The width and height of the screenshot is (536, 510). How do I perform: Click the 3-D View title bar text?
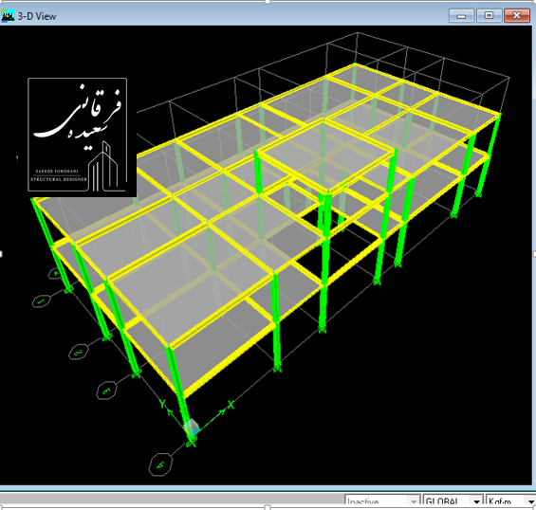coord(37,16)
